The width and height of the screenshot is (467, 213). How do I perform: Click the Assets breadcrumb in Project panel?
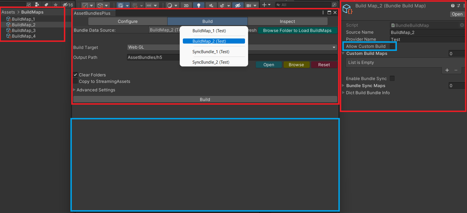[x=8, y=12]
